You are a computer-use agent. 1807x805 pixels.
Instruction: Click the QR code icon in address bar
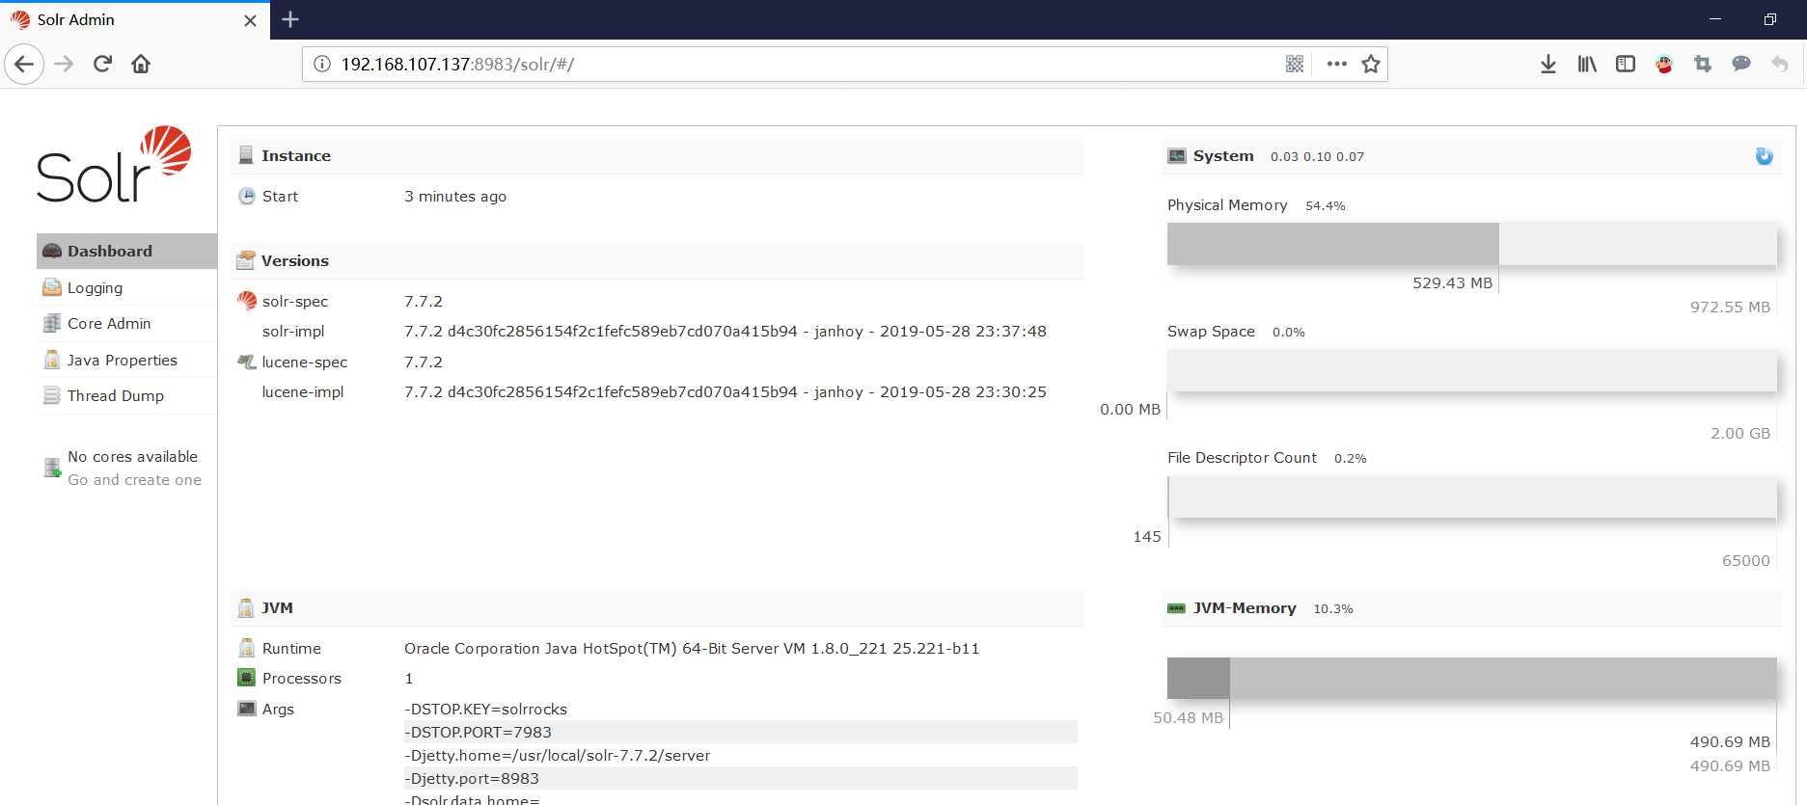(1295, 65)
